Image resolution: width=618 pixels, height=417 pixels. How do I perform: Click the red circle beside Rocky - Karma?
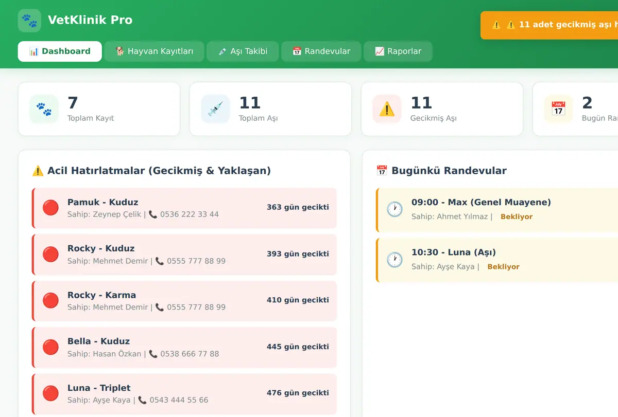(x=50, y=300)
